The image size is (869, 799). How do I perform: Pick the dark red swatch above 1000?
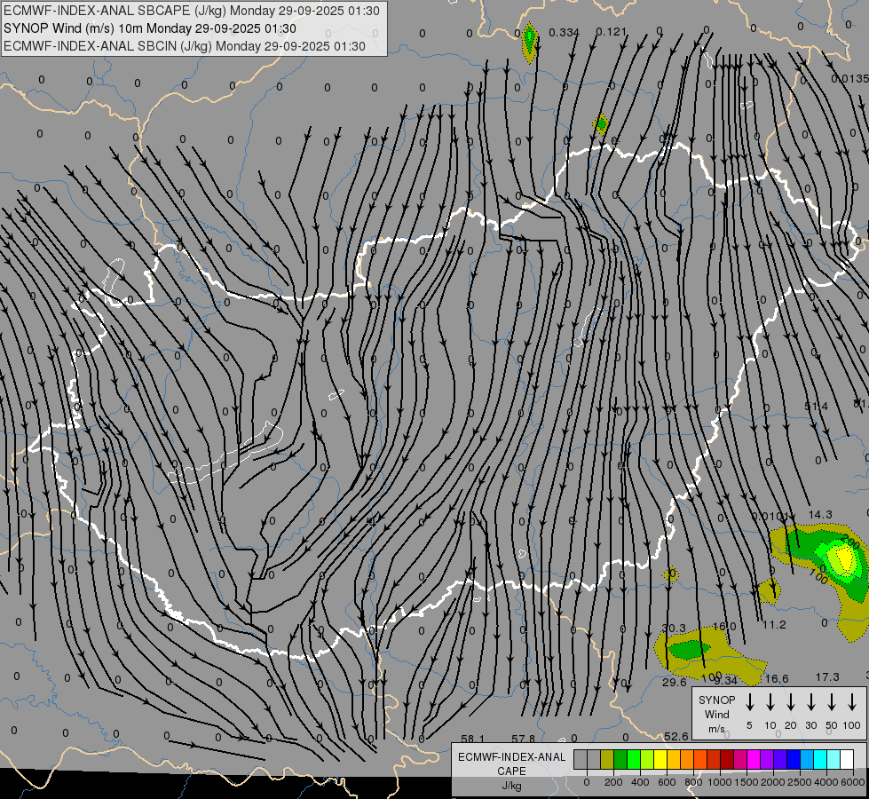[727, 759]
